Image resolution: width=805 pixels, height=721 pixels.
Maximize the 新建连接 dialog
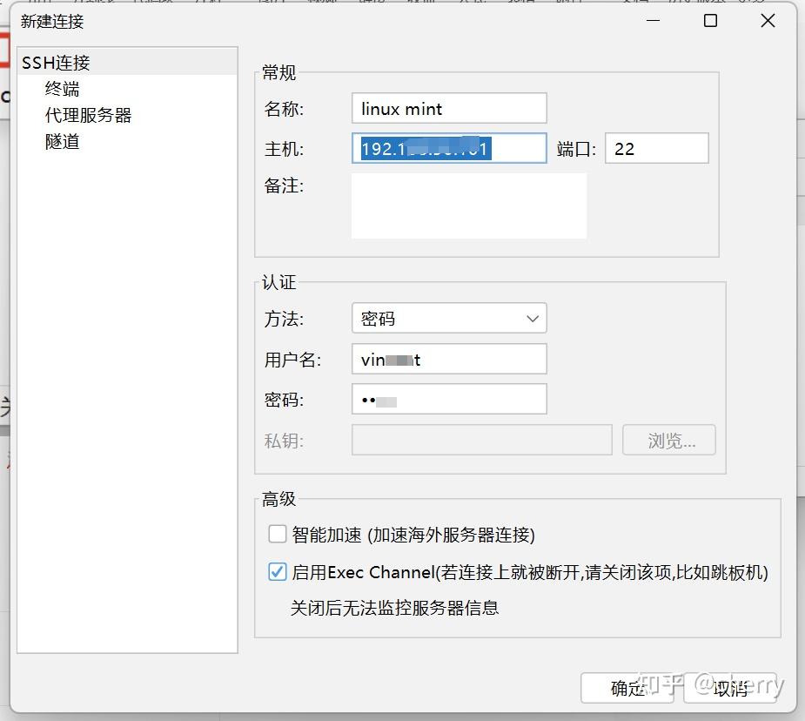[x=709, y=20]
